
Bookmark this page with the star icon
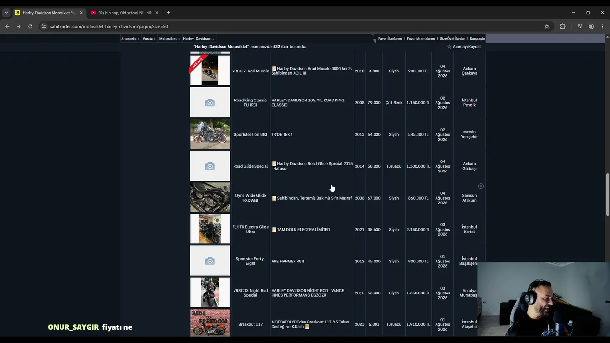click(547, 26)
